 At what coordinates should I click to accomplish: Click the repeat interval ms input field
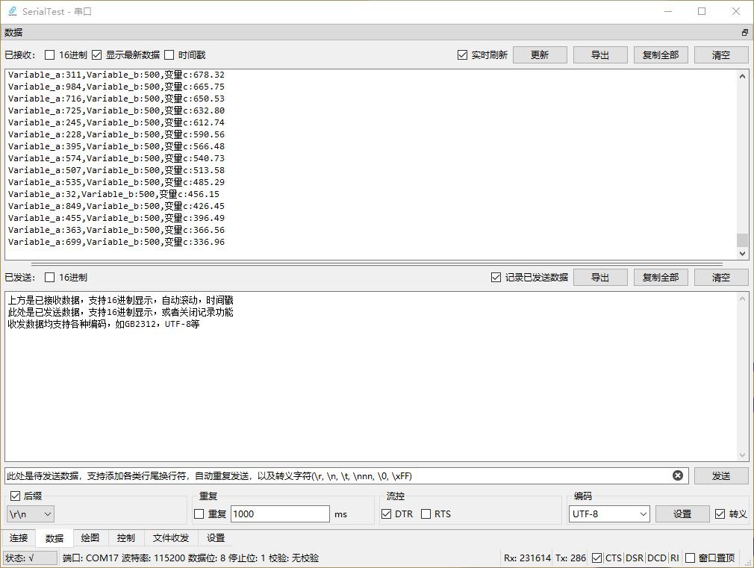point(280,514)
